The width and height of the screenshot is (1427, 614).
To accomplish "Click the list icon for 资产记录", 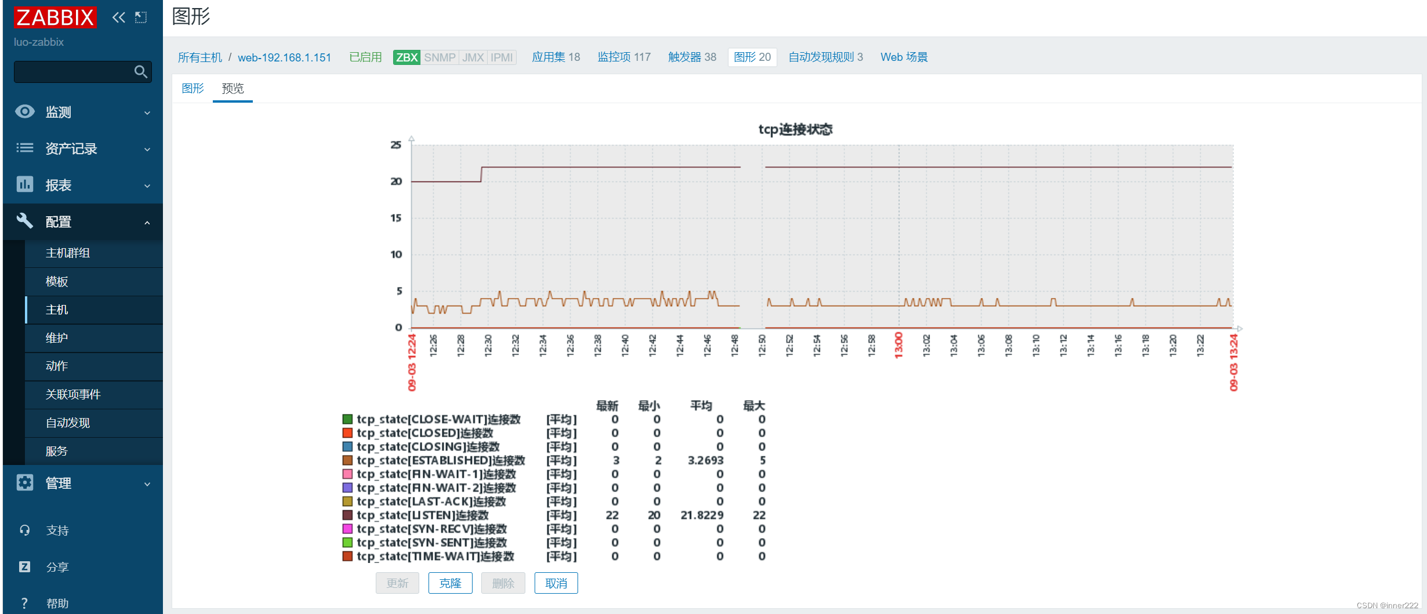I will click(25, 148).
